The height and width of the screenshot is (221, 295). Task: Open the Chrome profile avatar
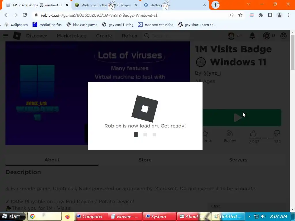click(x=279, y=15)
